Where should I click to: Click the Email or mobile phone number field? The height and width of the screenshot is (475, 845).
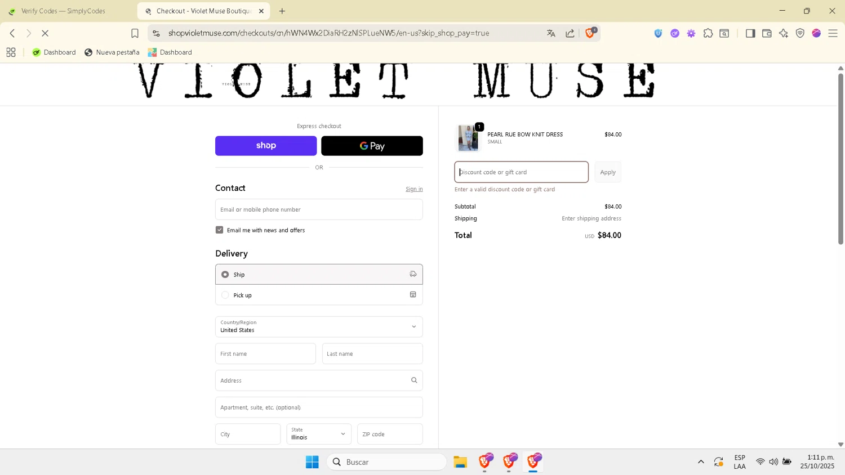coord(319,209)
